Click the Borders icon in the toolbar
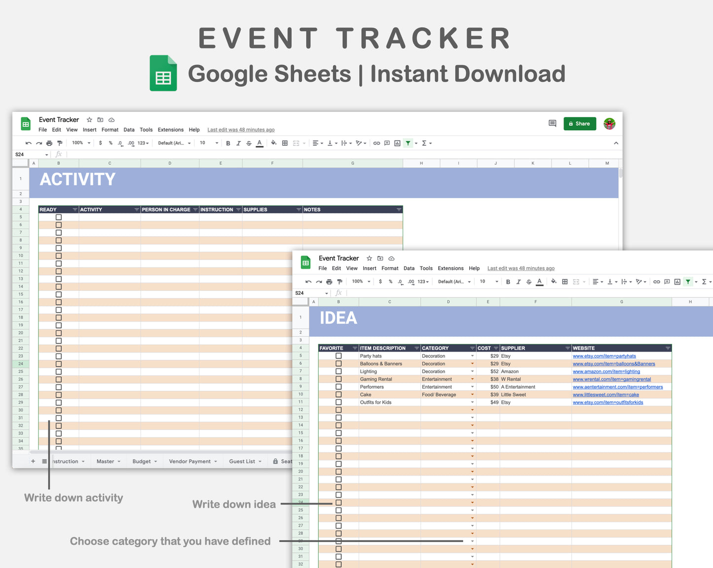Screen dimensions: 713x568 [285, 143]
